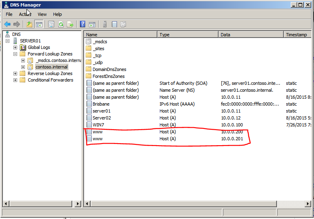
Task: Click the blue Back arrow in toolbar
Action: tap(7, 24)
